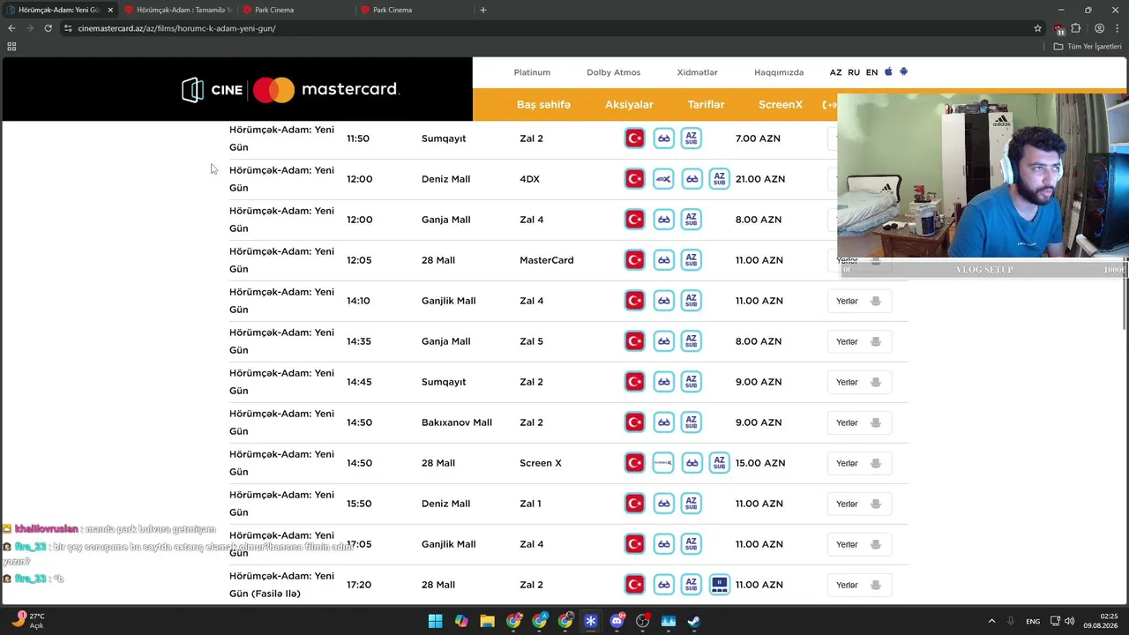
Task: Click the 15.00 AZN price
Action: coord(760,463)
